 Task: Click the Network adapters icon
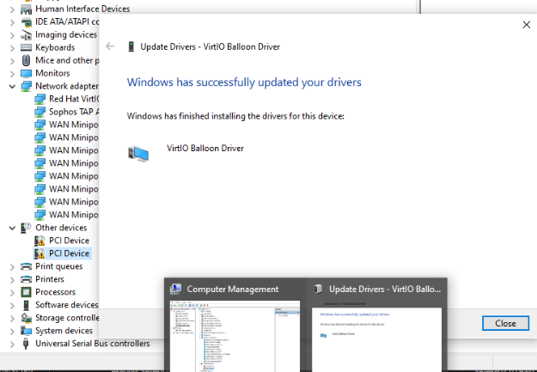[26, 86]
